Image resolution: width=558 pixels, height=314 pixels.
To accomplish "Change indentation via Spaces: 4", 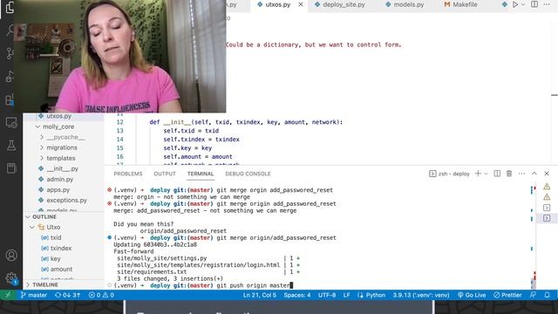I will [x=297, y=295].
